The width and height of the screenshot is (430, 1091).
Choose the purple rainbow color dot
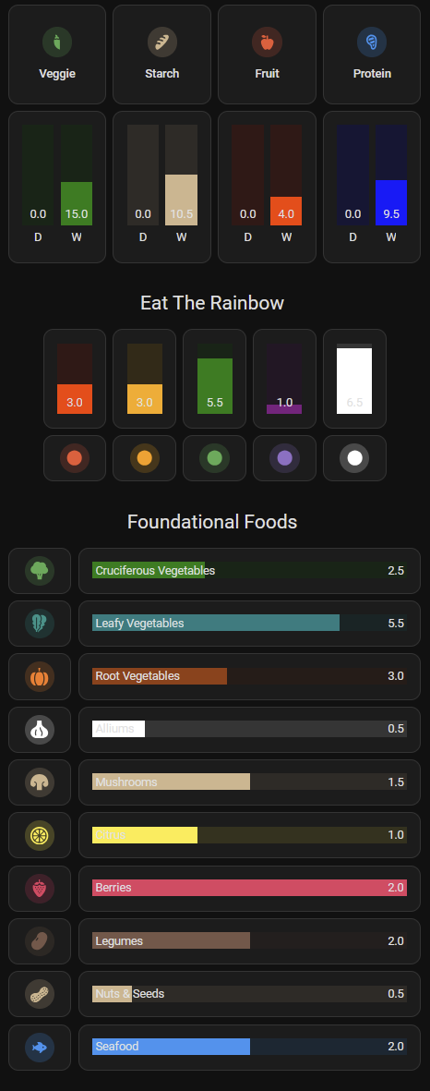285,458
